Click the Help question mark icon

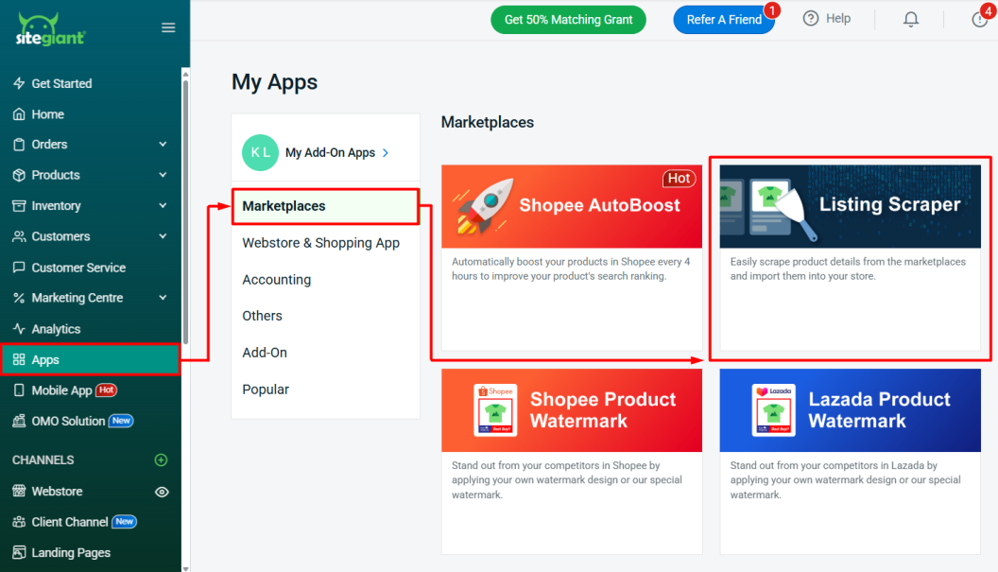point(810,19)
